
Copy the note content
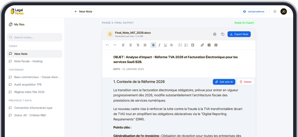223,34
